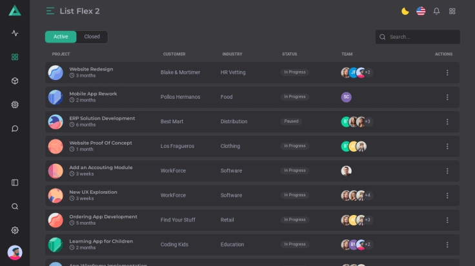
Task: Open the apps grid icon in top bar
Action: click(x=452, y=11)
